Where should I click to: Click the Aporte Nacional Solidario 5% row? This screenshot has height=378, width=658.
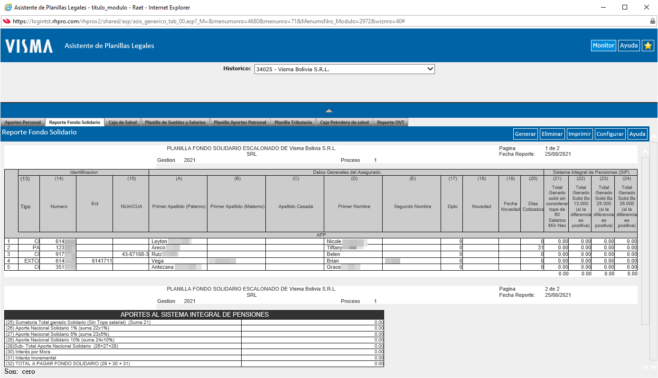pos(194,334)
